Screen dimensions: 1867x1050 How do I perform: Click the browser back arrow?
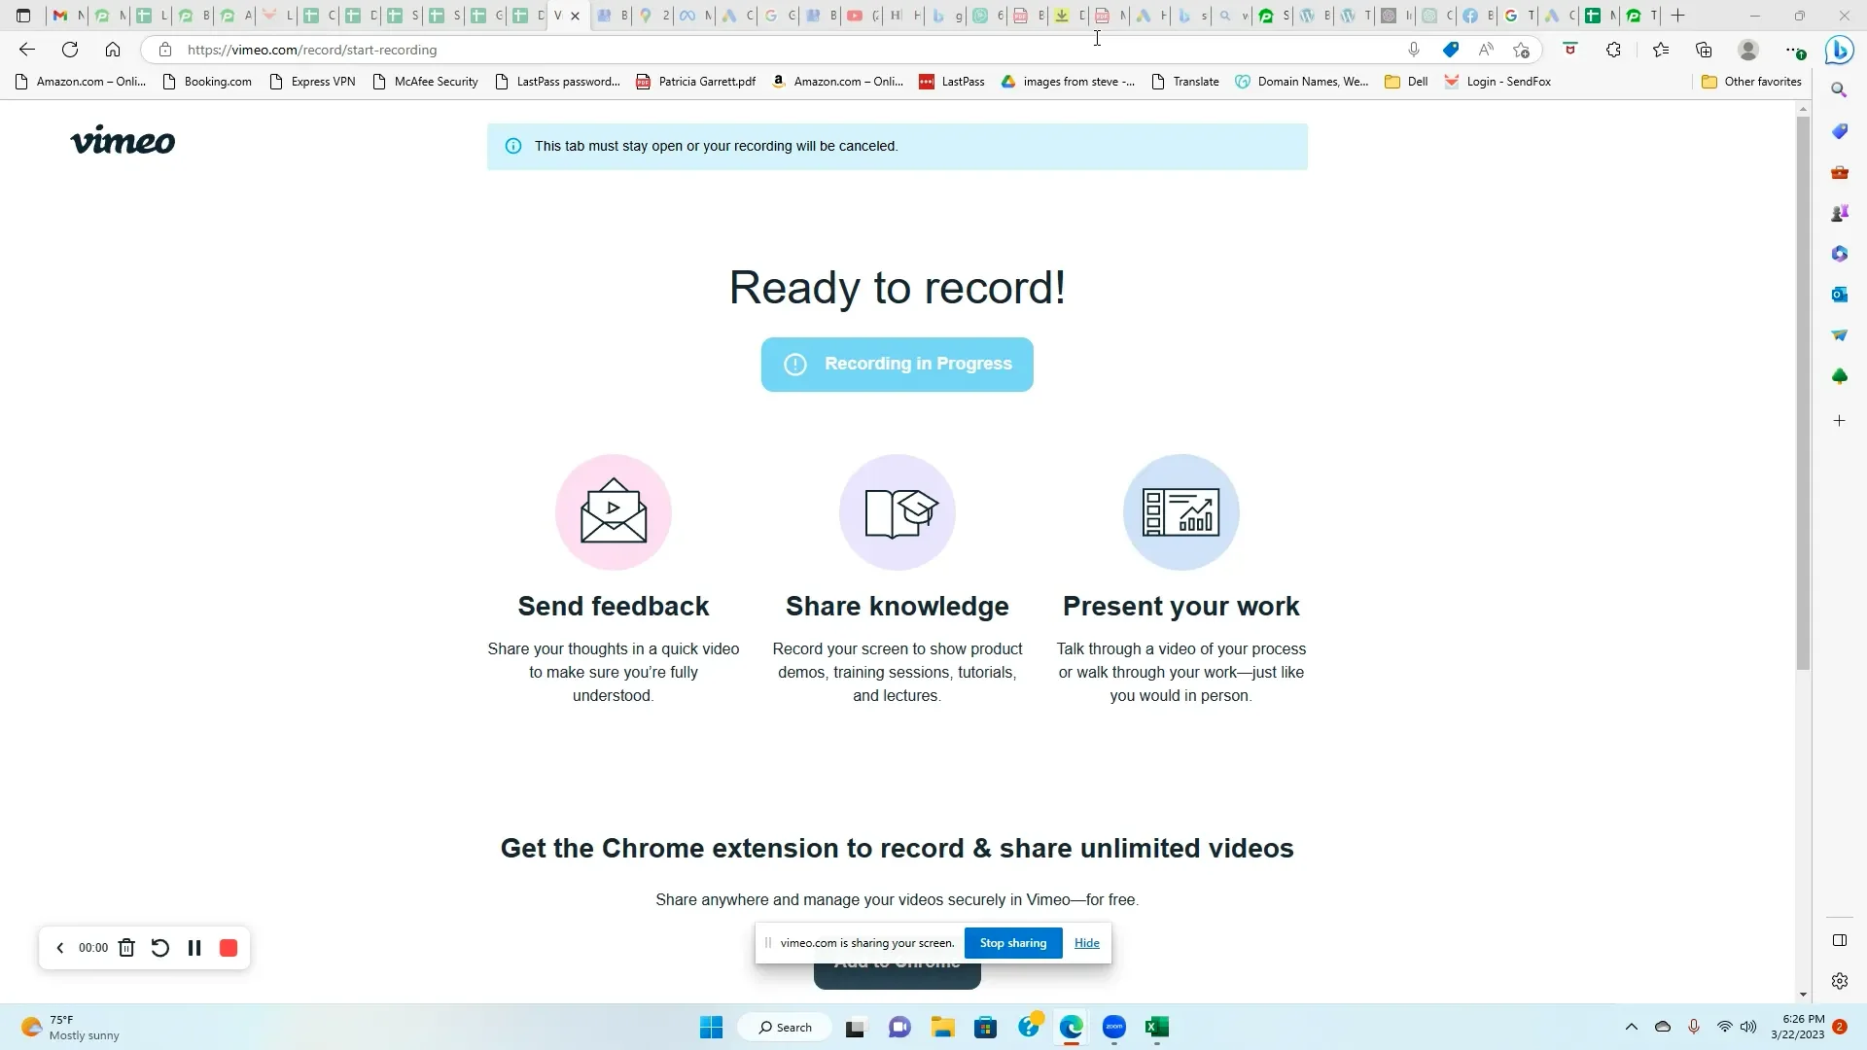pyautogui.click(x=27, y=50)
